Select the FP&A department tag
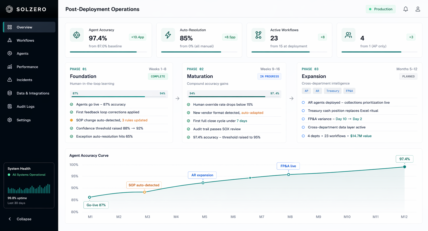This screenshot has width=428, height=231. click(x=349, y=91)
